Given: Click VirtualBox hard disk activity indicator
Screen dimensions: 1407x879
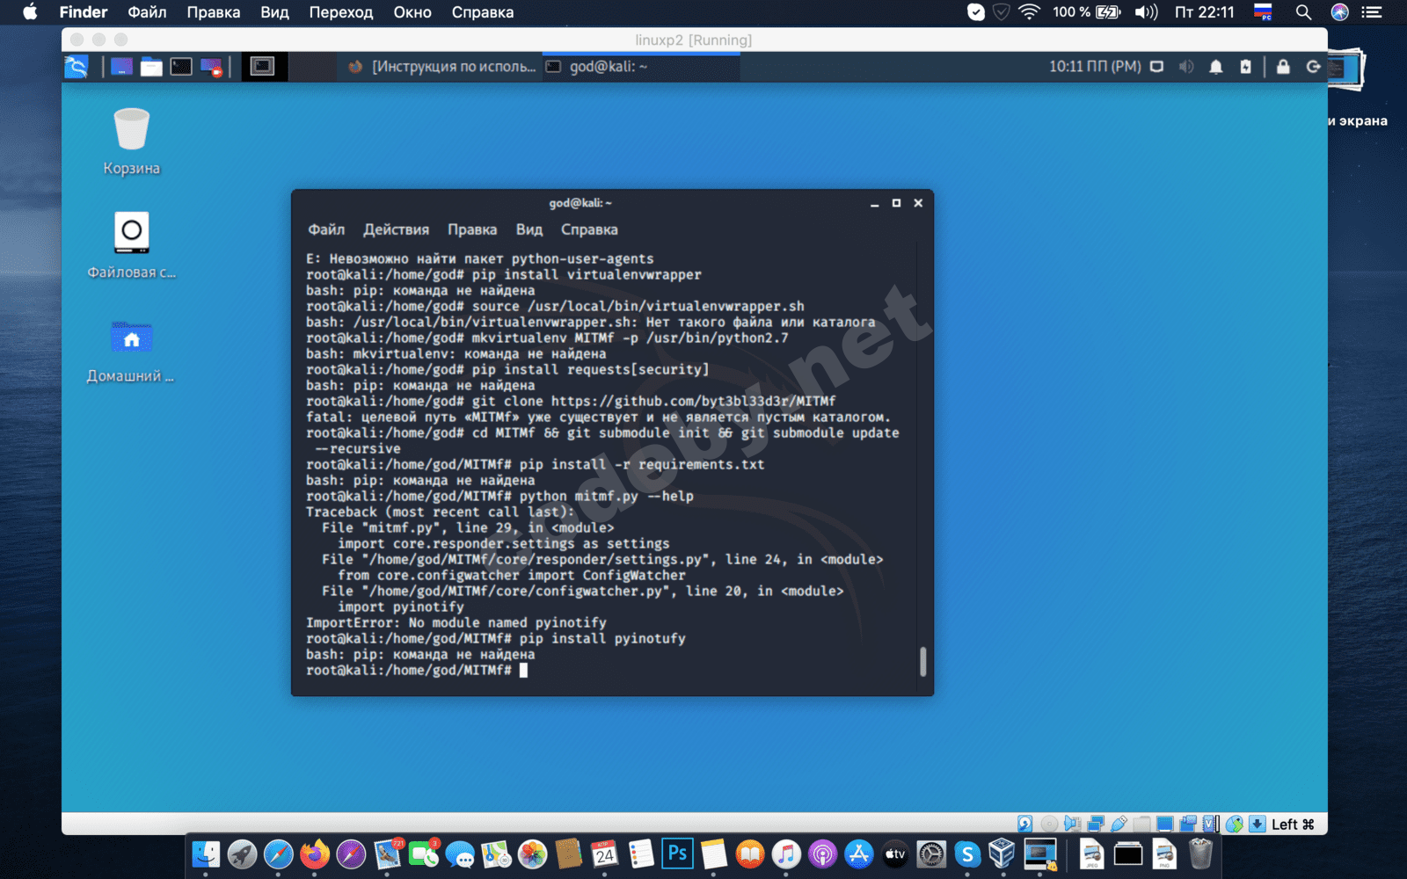Looking at the screenshot, I should [x=1025, y=824].
